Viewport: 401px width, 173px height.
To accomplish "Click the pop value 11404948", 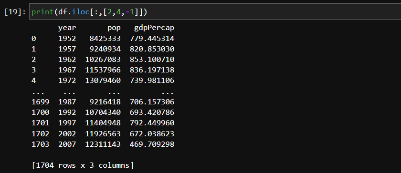I will (103, 123).
